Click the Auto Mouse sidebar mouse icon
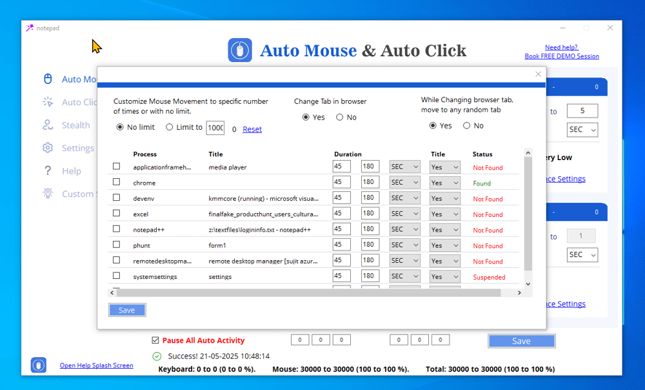The height and width of the screenshot is (390, 645). tap(48, 79)
